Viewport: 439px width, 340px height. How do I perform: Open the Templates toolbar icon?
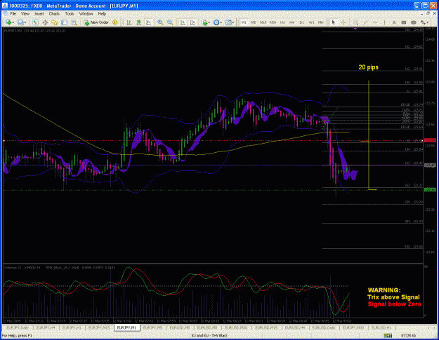click(228, 22)
